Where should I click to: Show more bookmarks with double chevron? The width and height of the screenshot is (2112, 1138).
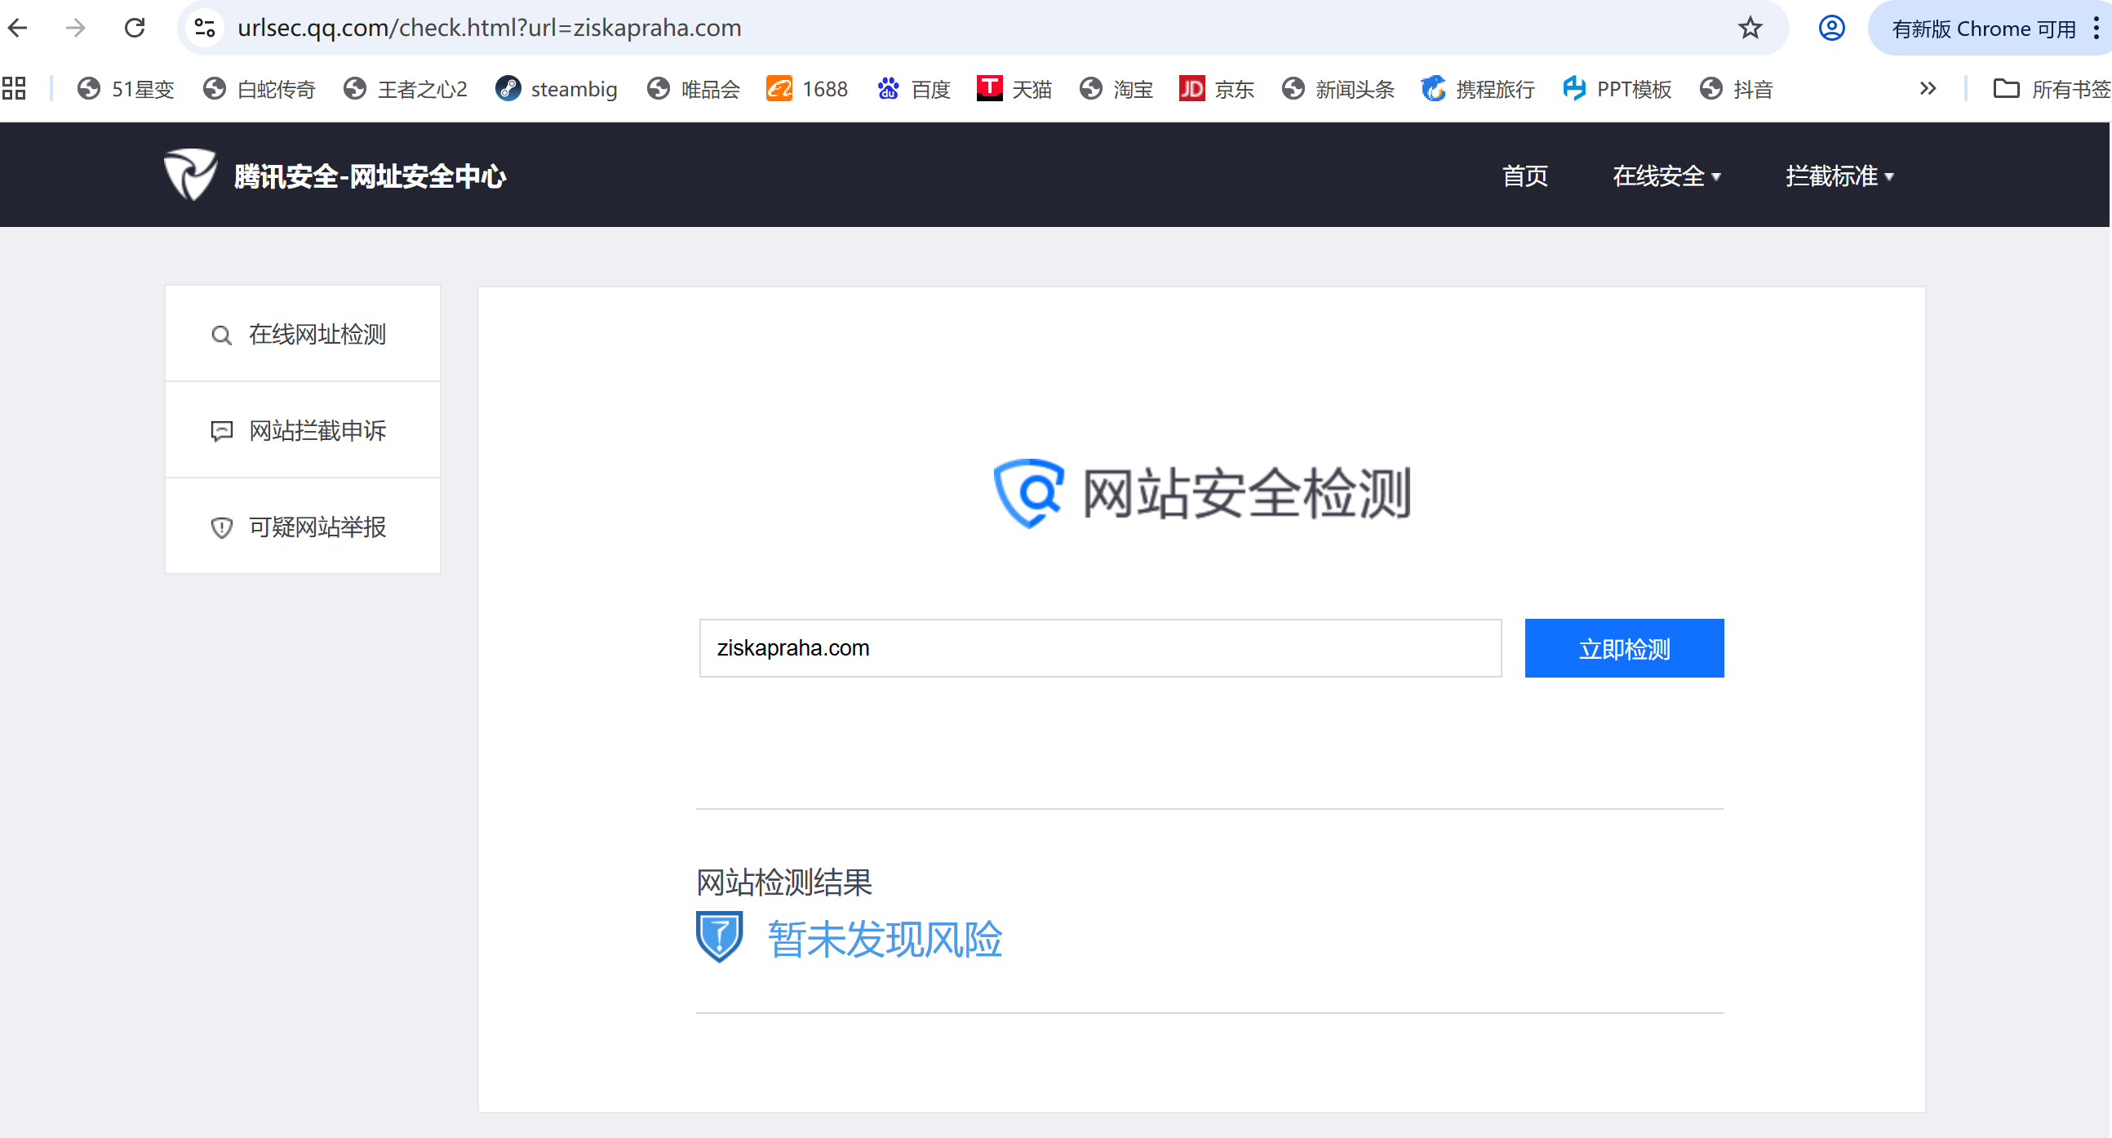1928,88
